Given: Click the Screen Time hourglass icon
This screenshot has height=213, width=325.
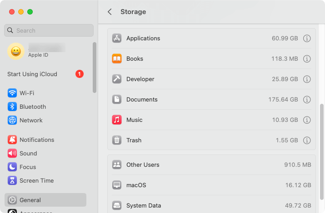Looking at the screenshot, I should pos(12,180).
